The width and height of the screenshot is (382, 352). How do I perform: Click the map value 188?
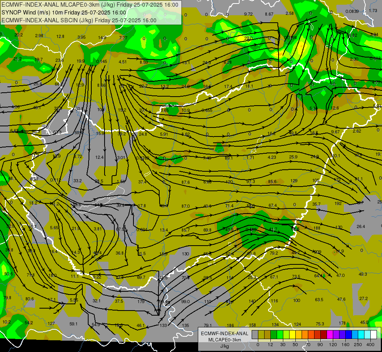point(317,228)
